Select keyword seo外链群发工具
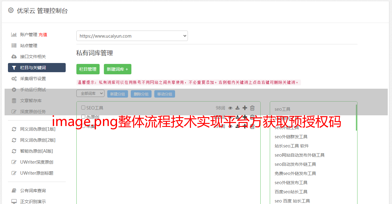 [291, 137]
